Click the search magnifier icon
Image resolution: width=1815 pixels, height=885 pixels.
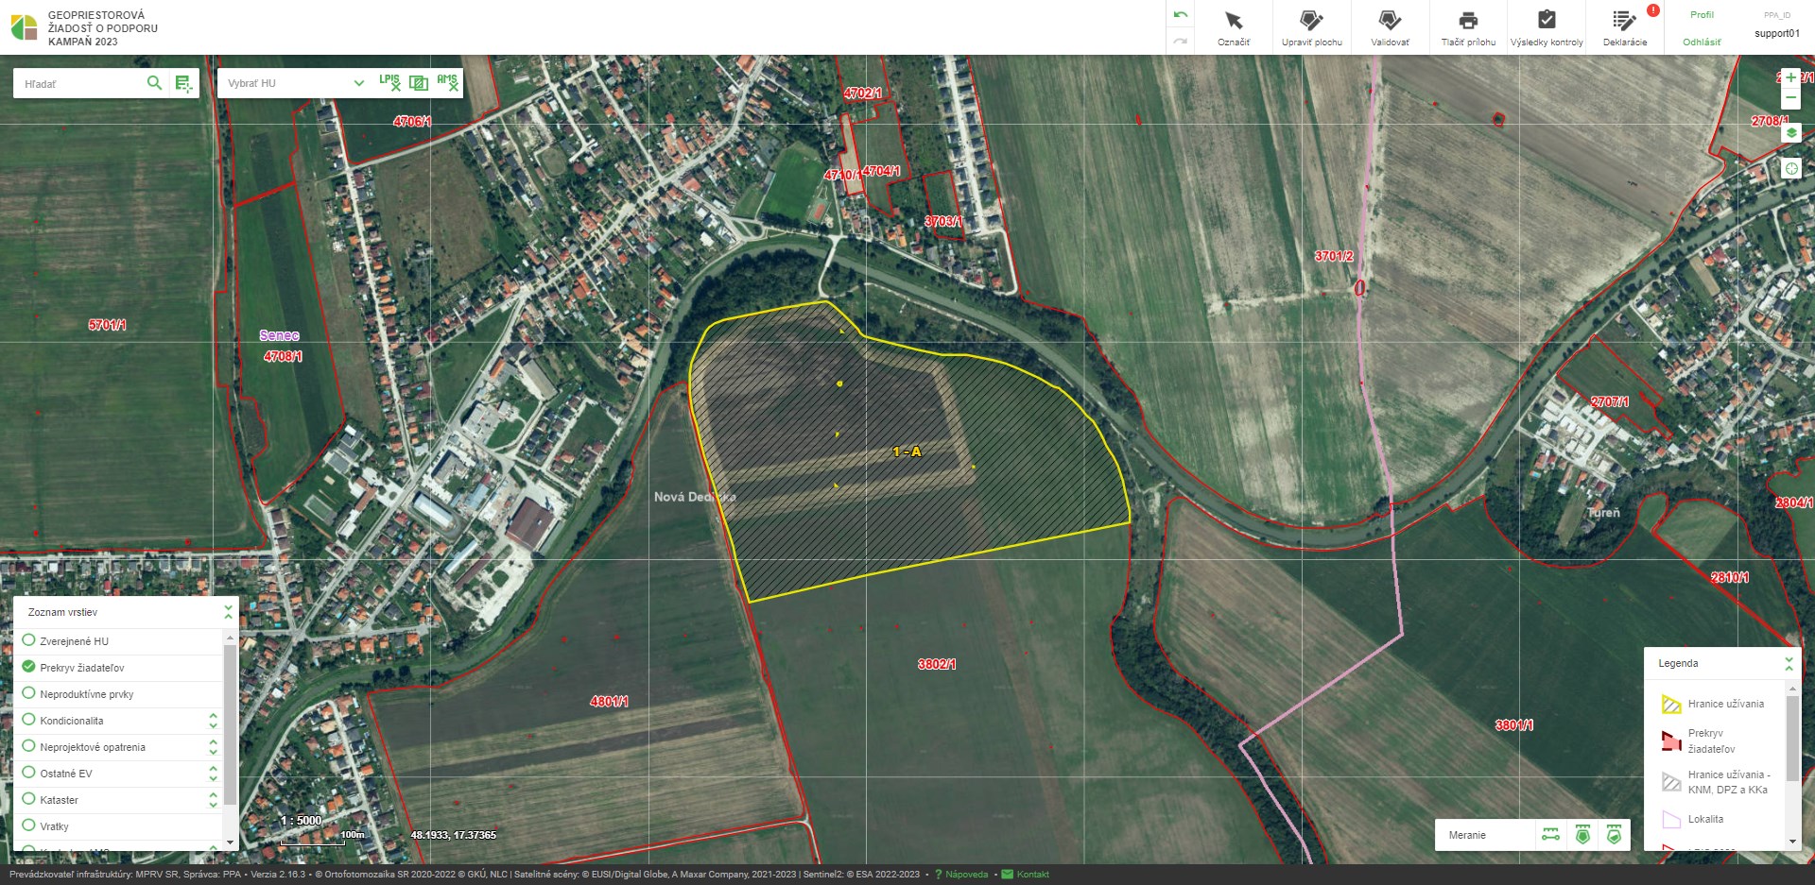pos(154,83)
